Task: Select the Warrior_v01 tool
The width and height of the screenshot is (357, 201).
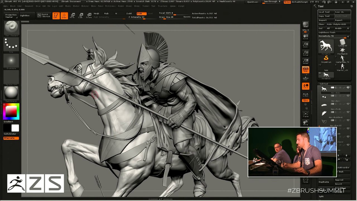Action: pos(342,67)
